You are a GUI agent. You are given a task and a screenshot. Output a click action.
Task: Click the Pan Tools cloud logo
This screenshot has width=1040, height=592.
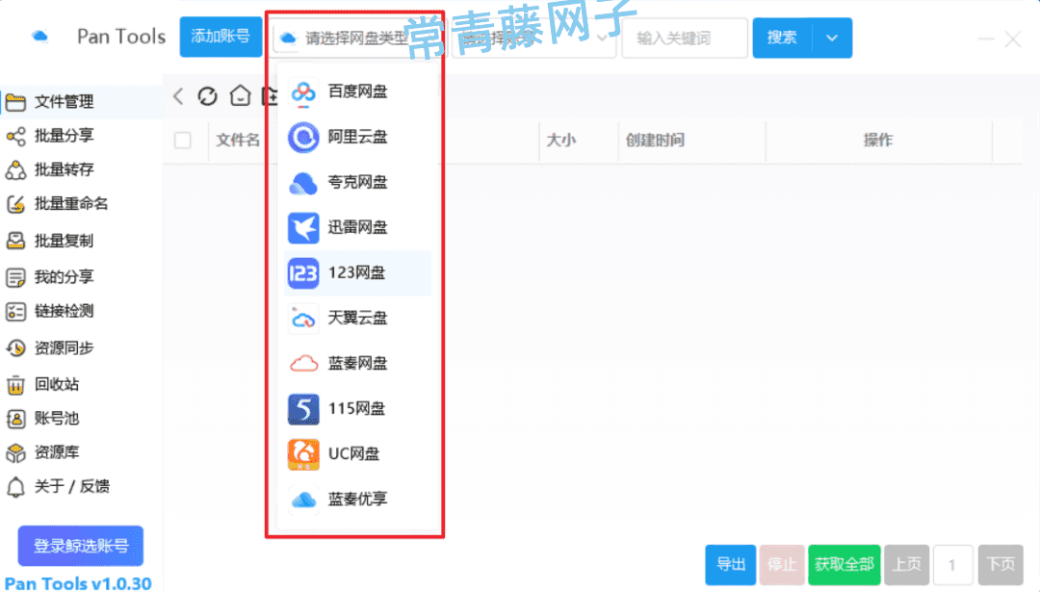pos(39,36)
